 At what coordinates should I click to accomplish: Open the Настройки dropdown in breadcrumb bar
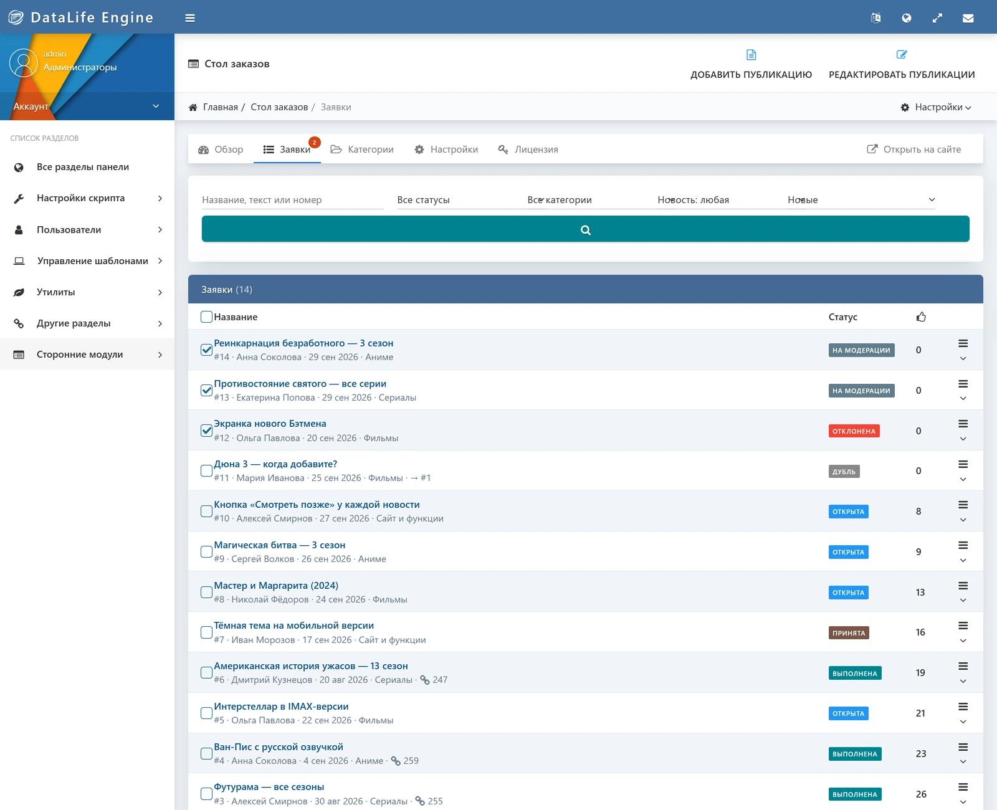(x=936, y=107)
